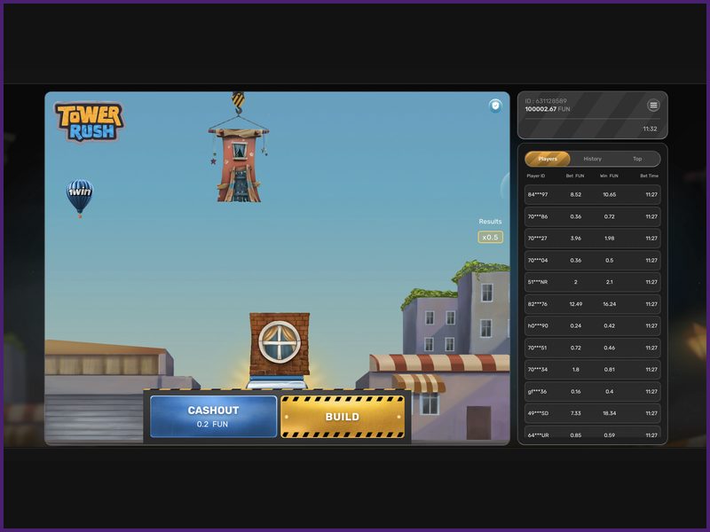Select the Players tab
This screenshot has width=710, height=532.
point(548,159)
